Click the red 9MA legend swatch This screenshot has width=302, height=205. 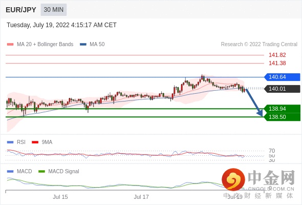click(35, 142)
